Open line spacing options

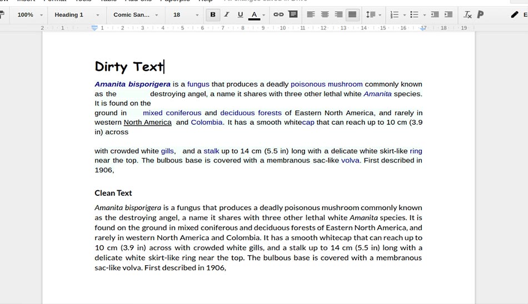pyautogui.click(x=371, y=14)
